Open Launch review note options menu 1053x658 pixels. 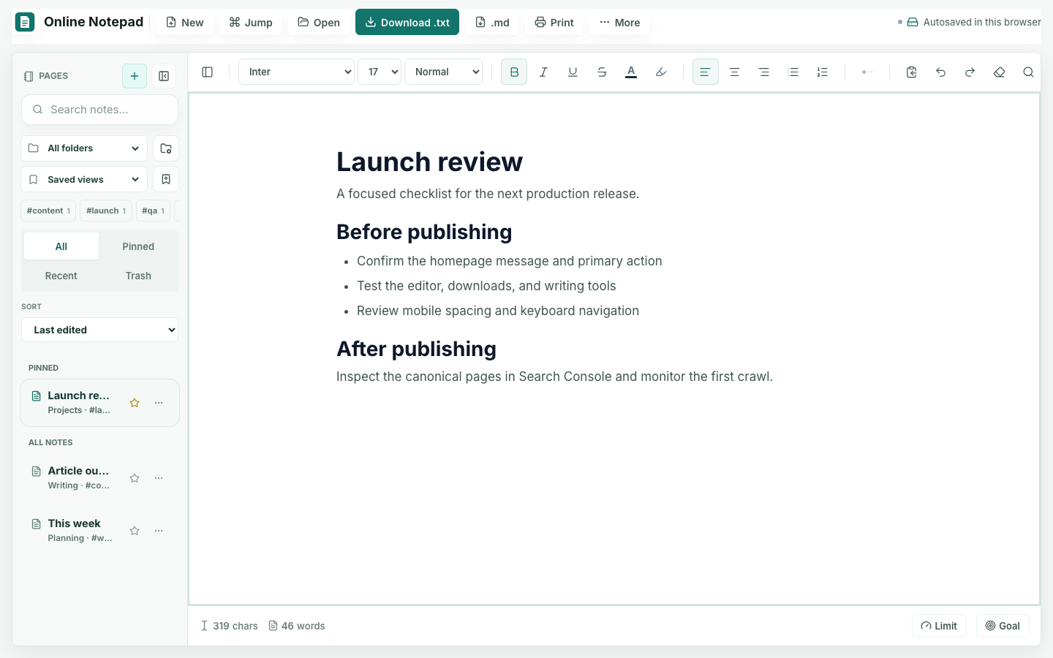pyautogui.click(x=159, y=403)
